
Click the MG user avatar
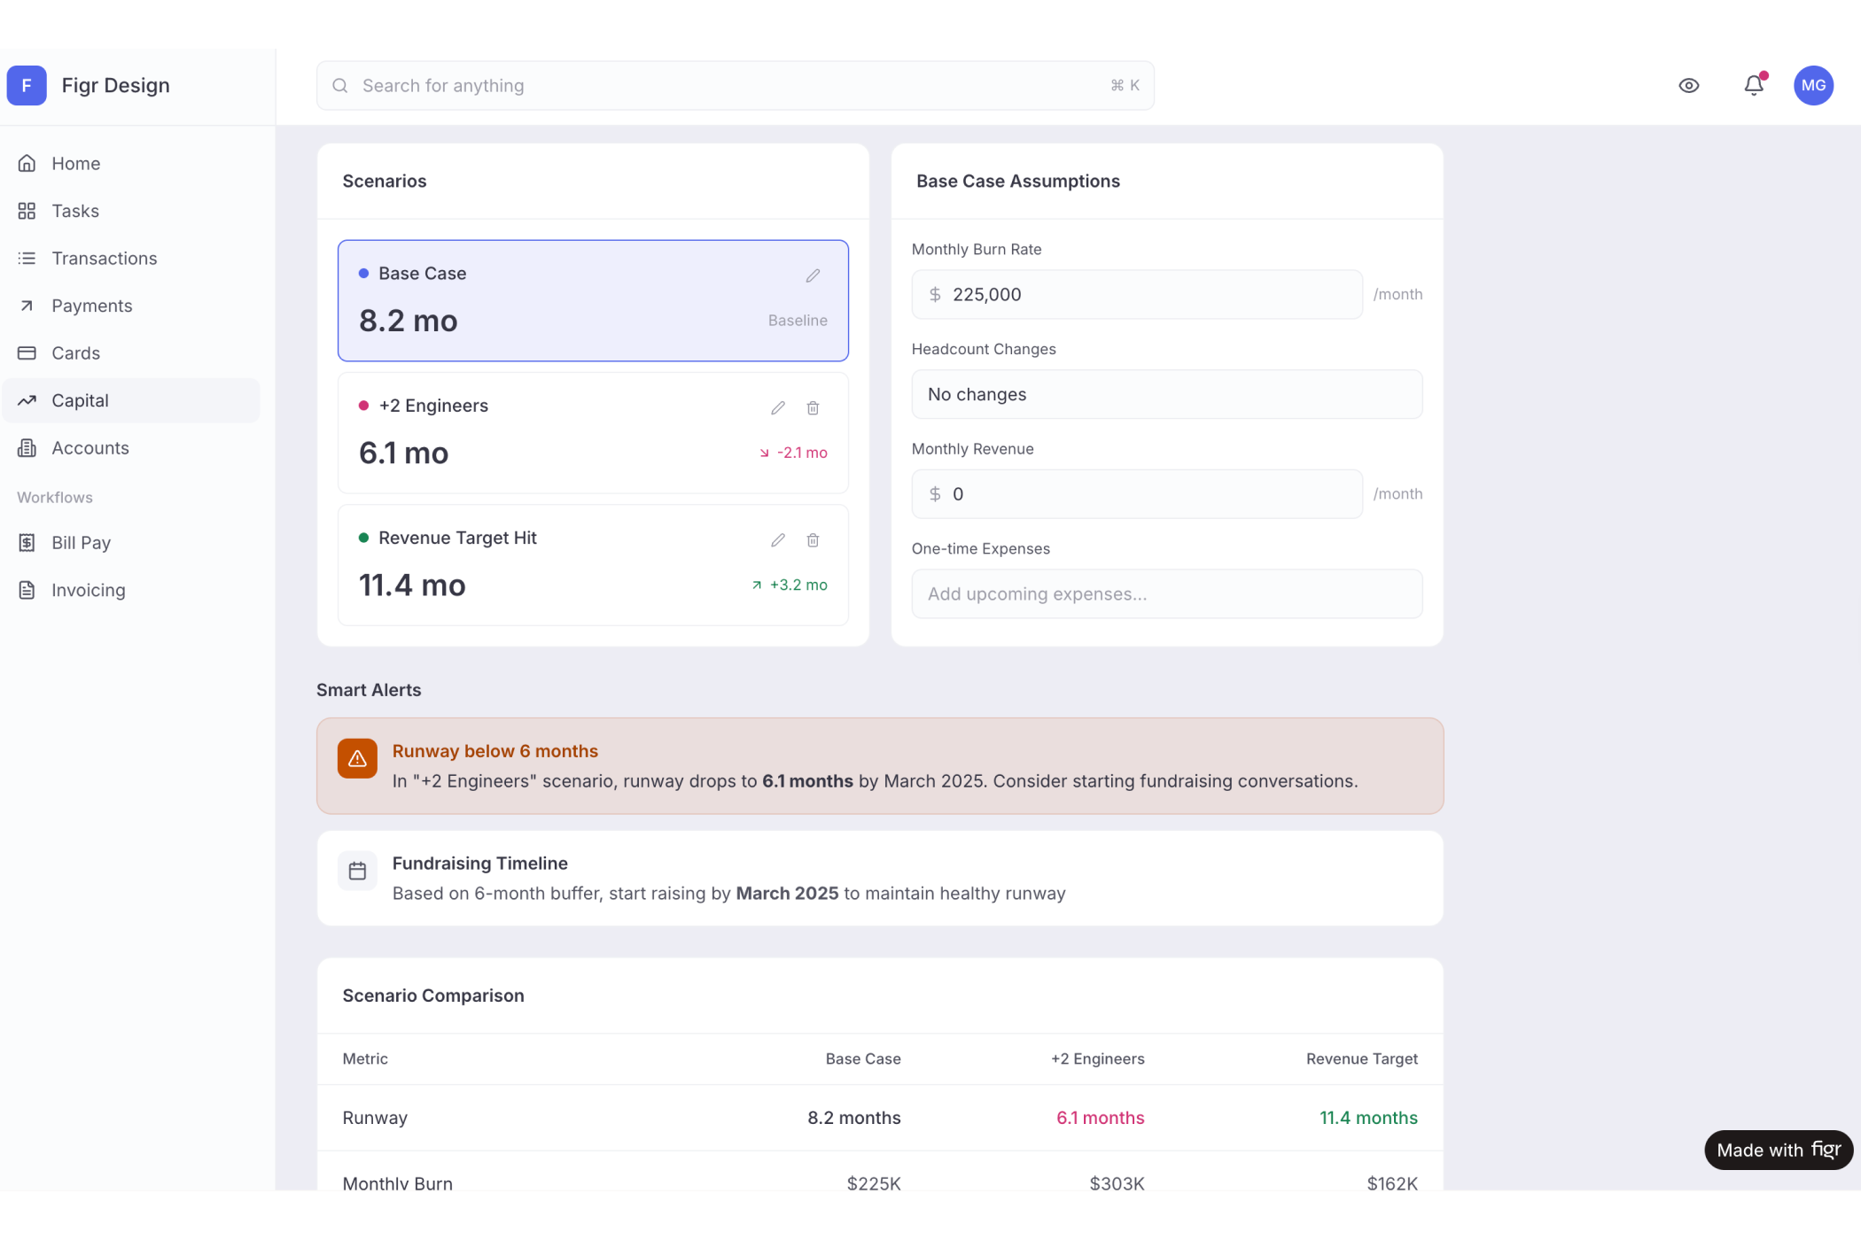click(1813, 85)
